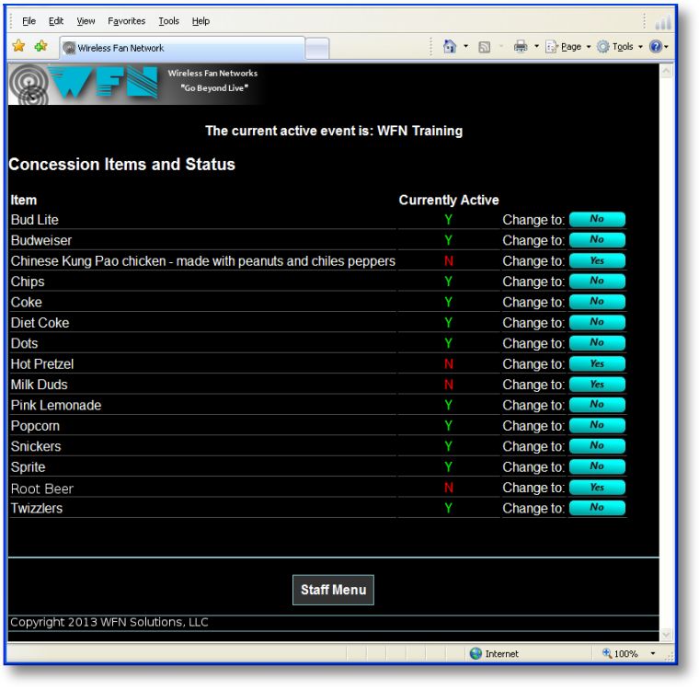The width and height of the screenshot is (699, 690).
Task: Click the Help question mark icon
Action: [x=655, y=46]
